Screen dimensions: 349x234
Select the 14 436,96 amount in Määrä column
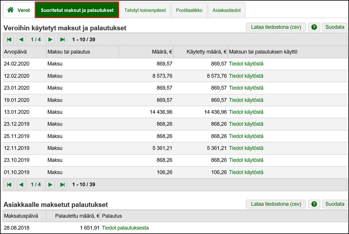(161, 112)
